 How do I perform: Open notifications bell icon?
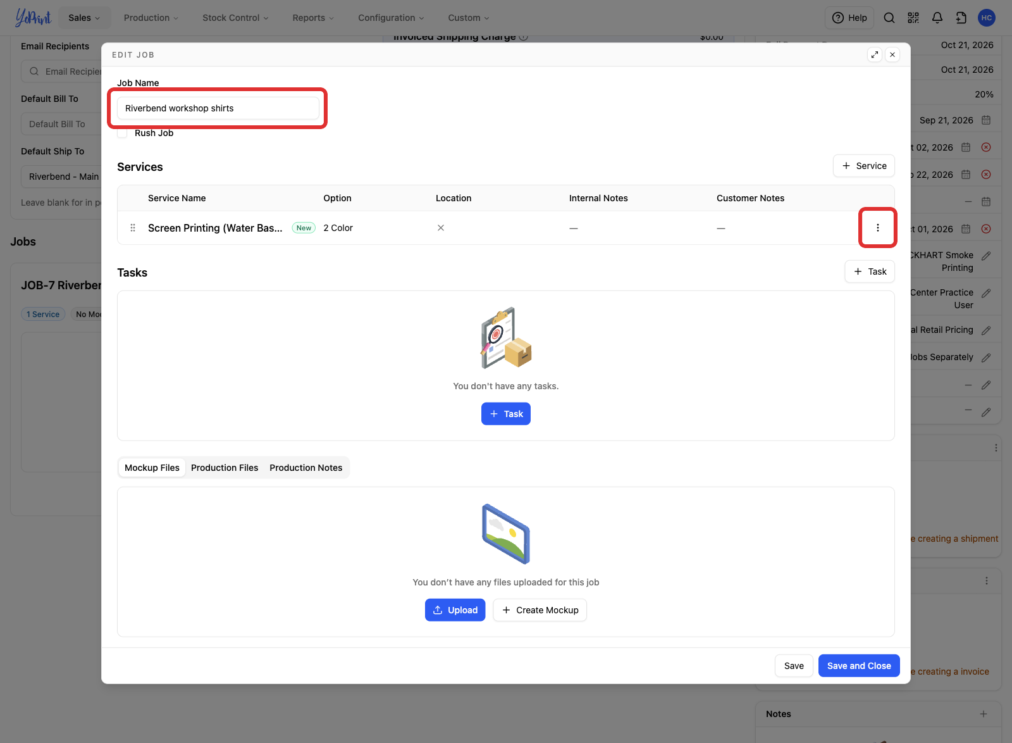[937, 18]
